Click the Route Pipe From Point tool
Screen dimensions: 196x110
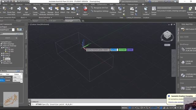point(11,11)
